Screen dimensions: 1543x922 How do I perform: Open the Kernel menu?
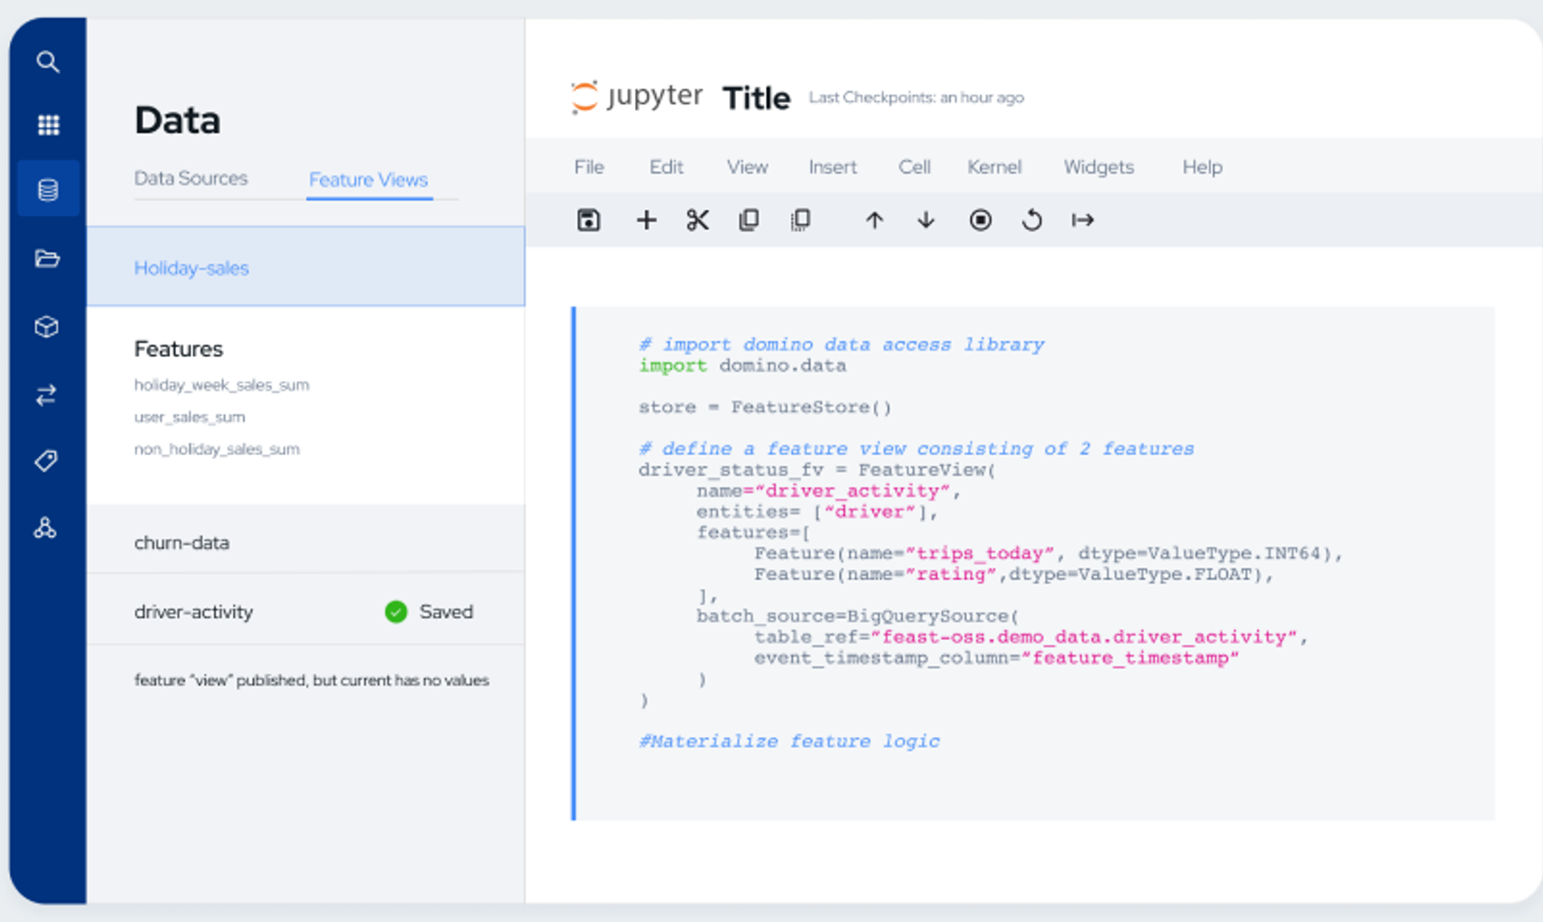coord(994,167)
